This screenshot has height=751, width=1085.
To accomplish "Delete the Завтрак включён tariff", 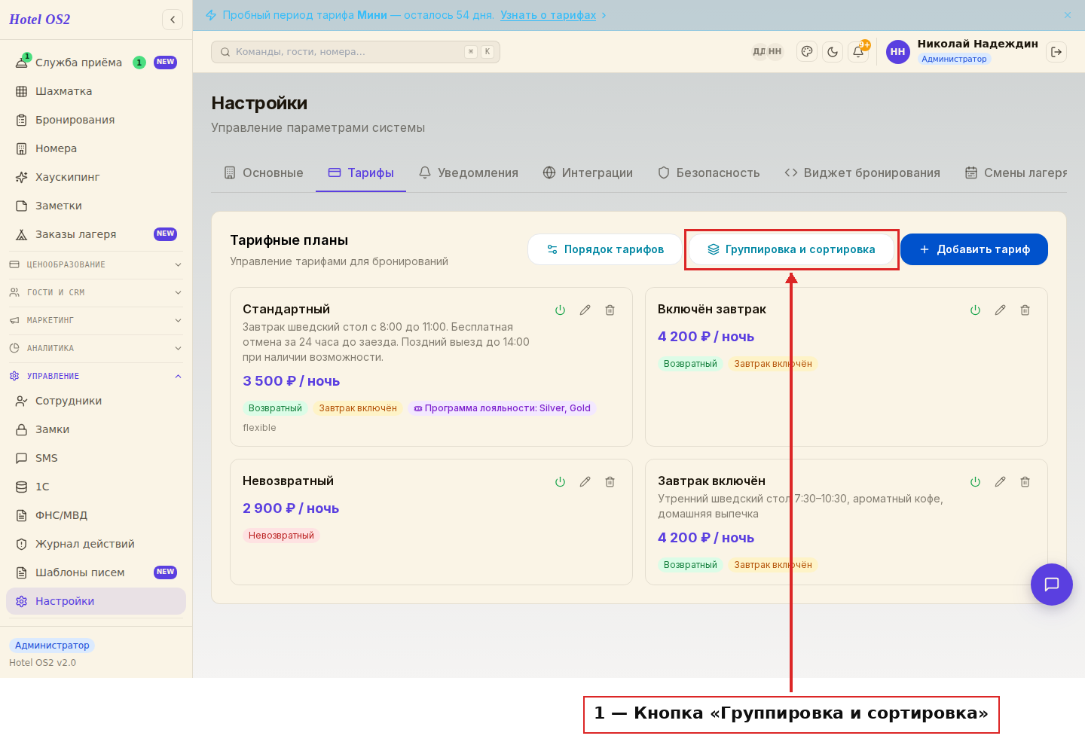I will pos(1025,482).
